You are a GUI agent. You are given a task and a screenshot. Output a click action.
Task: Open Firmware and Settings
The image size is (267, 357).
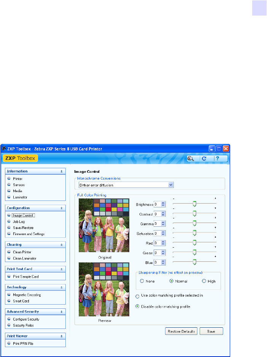click(x=29, y=234)
